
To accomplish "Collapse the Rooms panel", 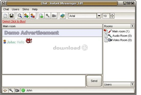I will [x=132, y=26].
